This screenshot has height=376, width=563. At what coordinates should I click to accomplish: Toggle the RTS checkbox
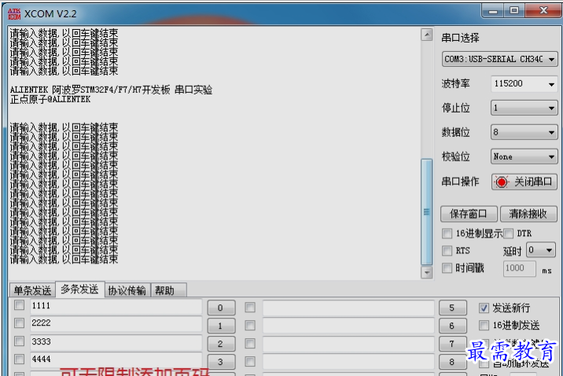pos(447,250)
